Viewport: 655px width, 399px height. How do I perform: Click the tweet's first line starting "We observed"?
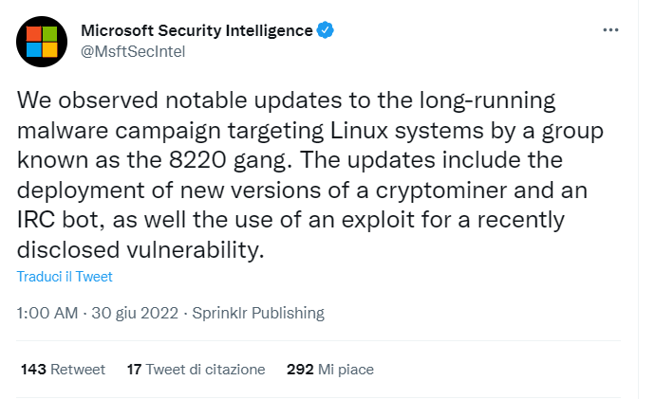pos(283,101)
